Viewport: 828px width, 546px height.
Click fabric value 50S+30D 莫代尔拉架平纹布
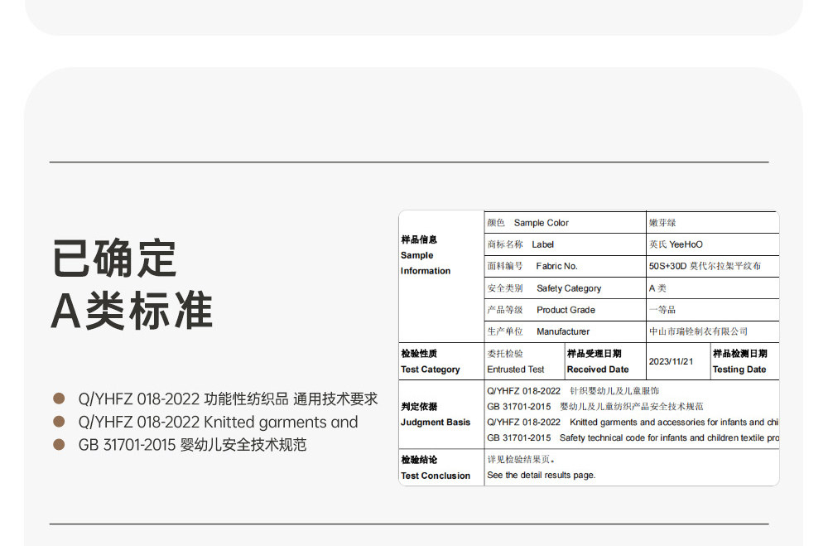click(705, 267)
